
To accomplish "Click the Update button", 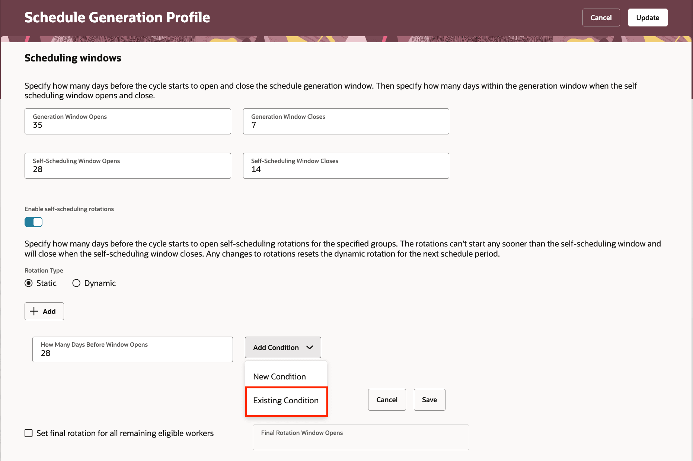I will click(648, 17).
